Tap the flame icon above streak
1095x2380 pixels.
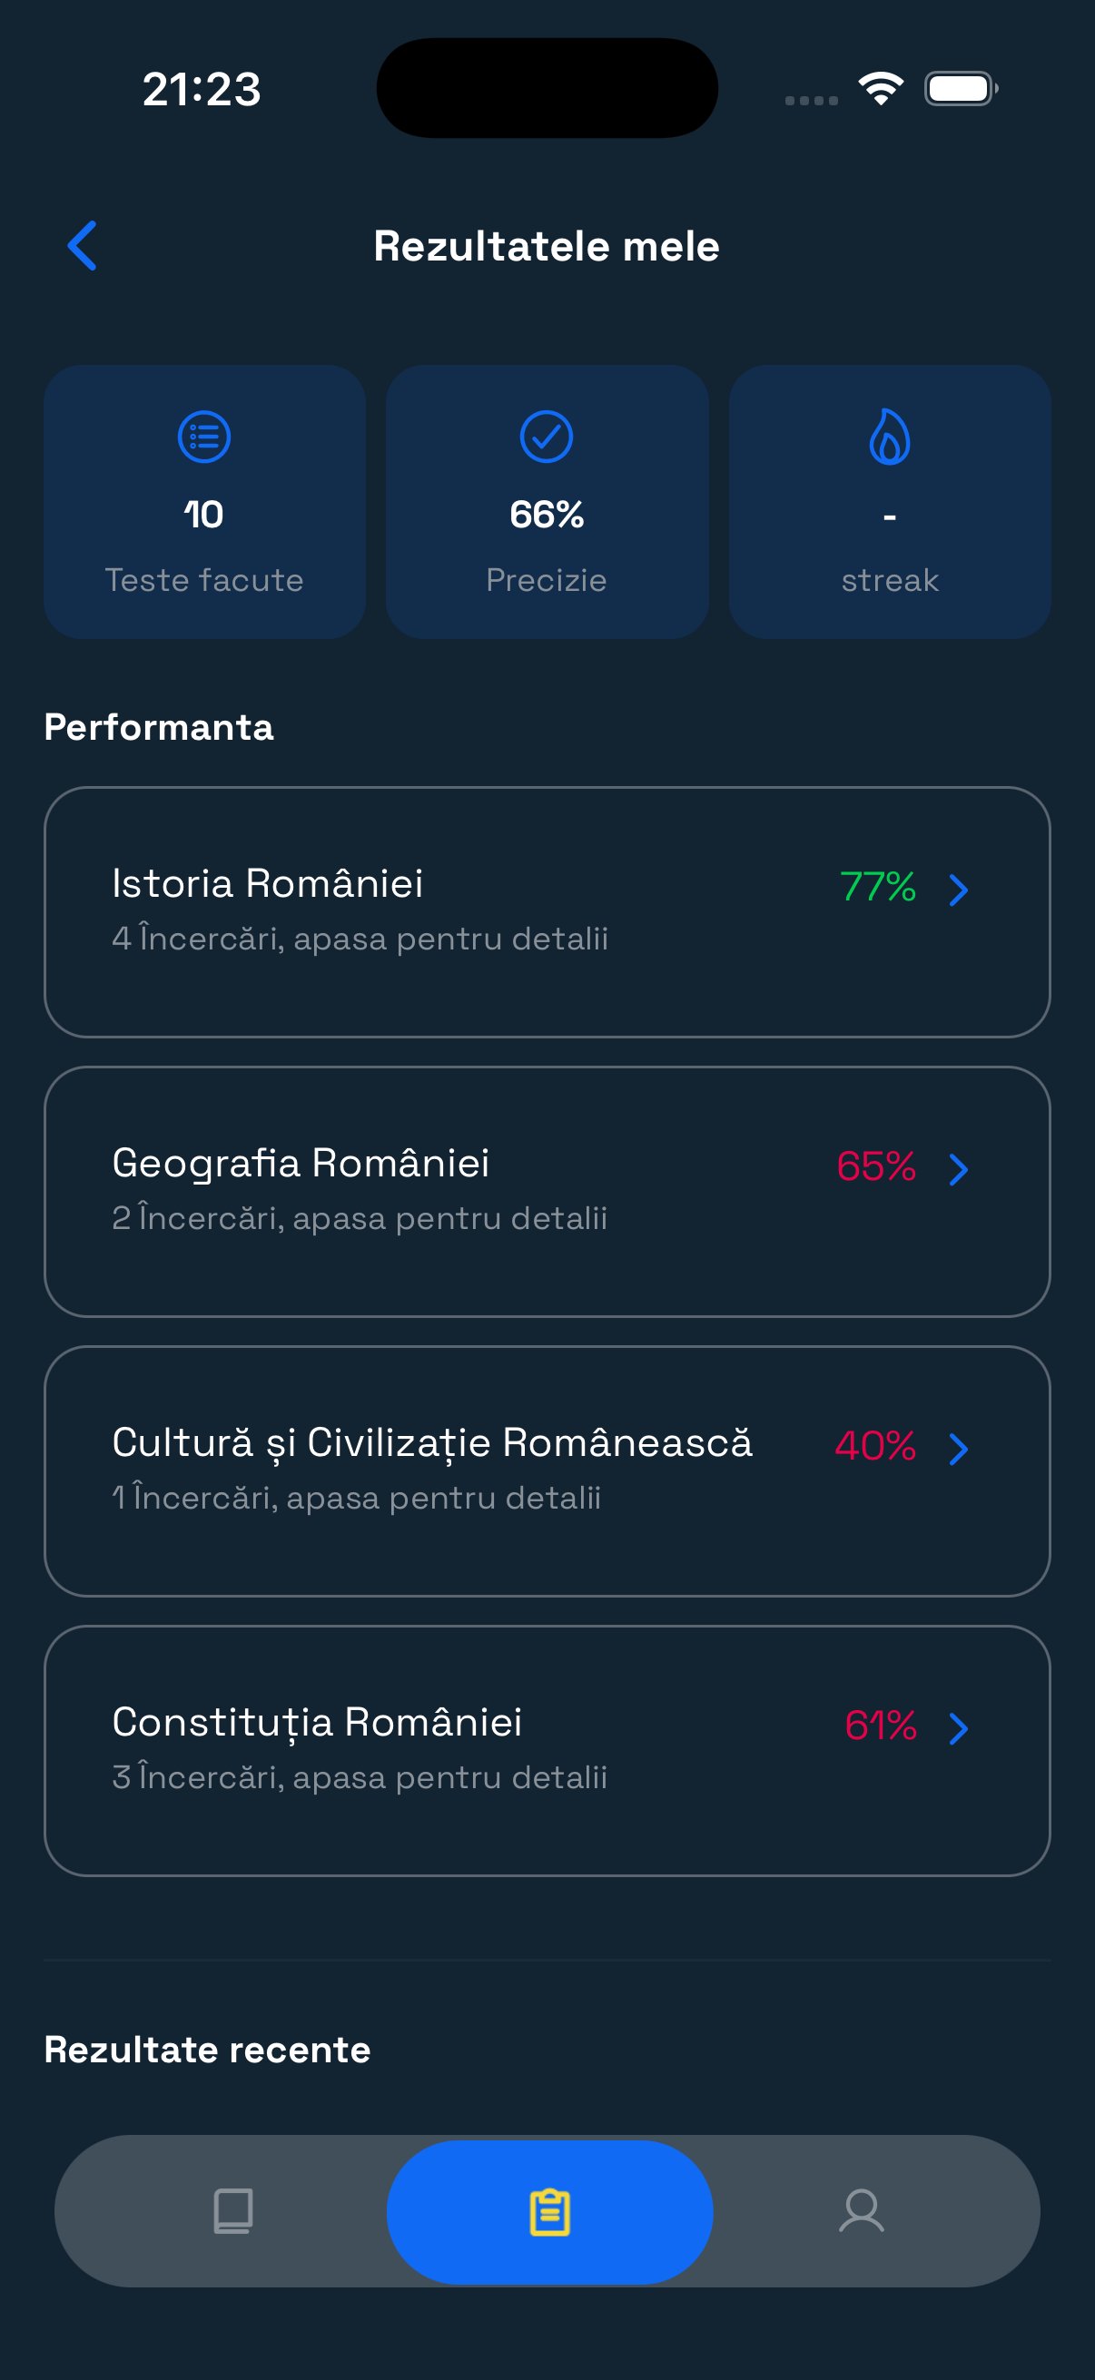pyautogui.click(x=890, y=436)
